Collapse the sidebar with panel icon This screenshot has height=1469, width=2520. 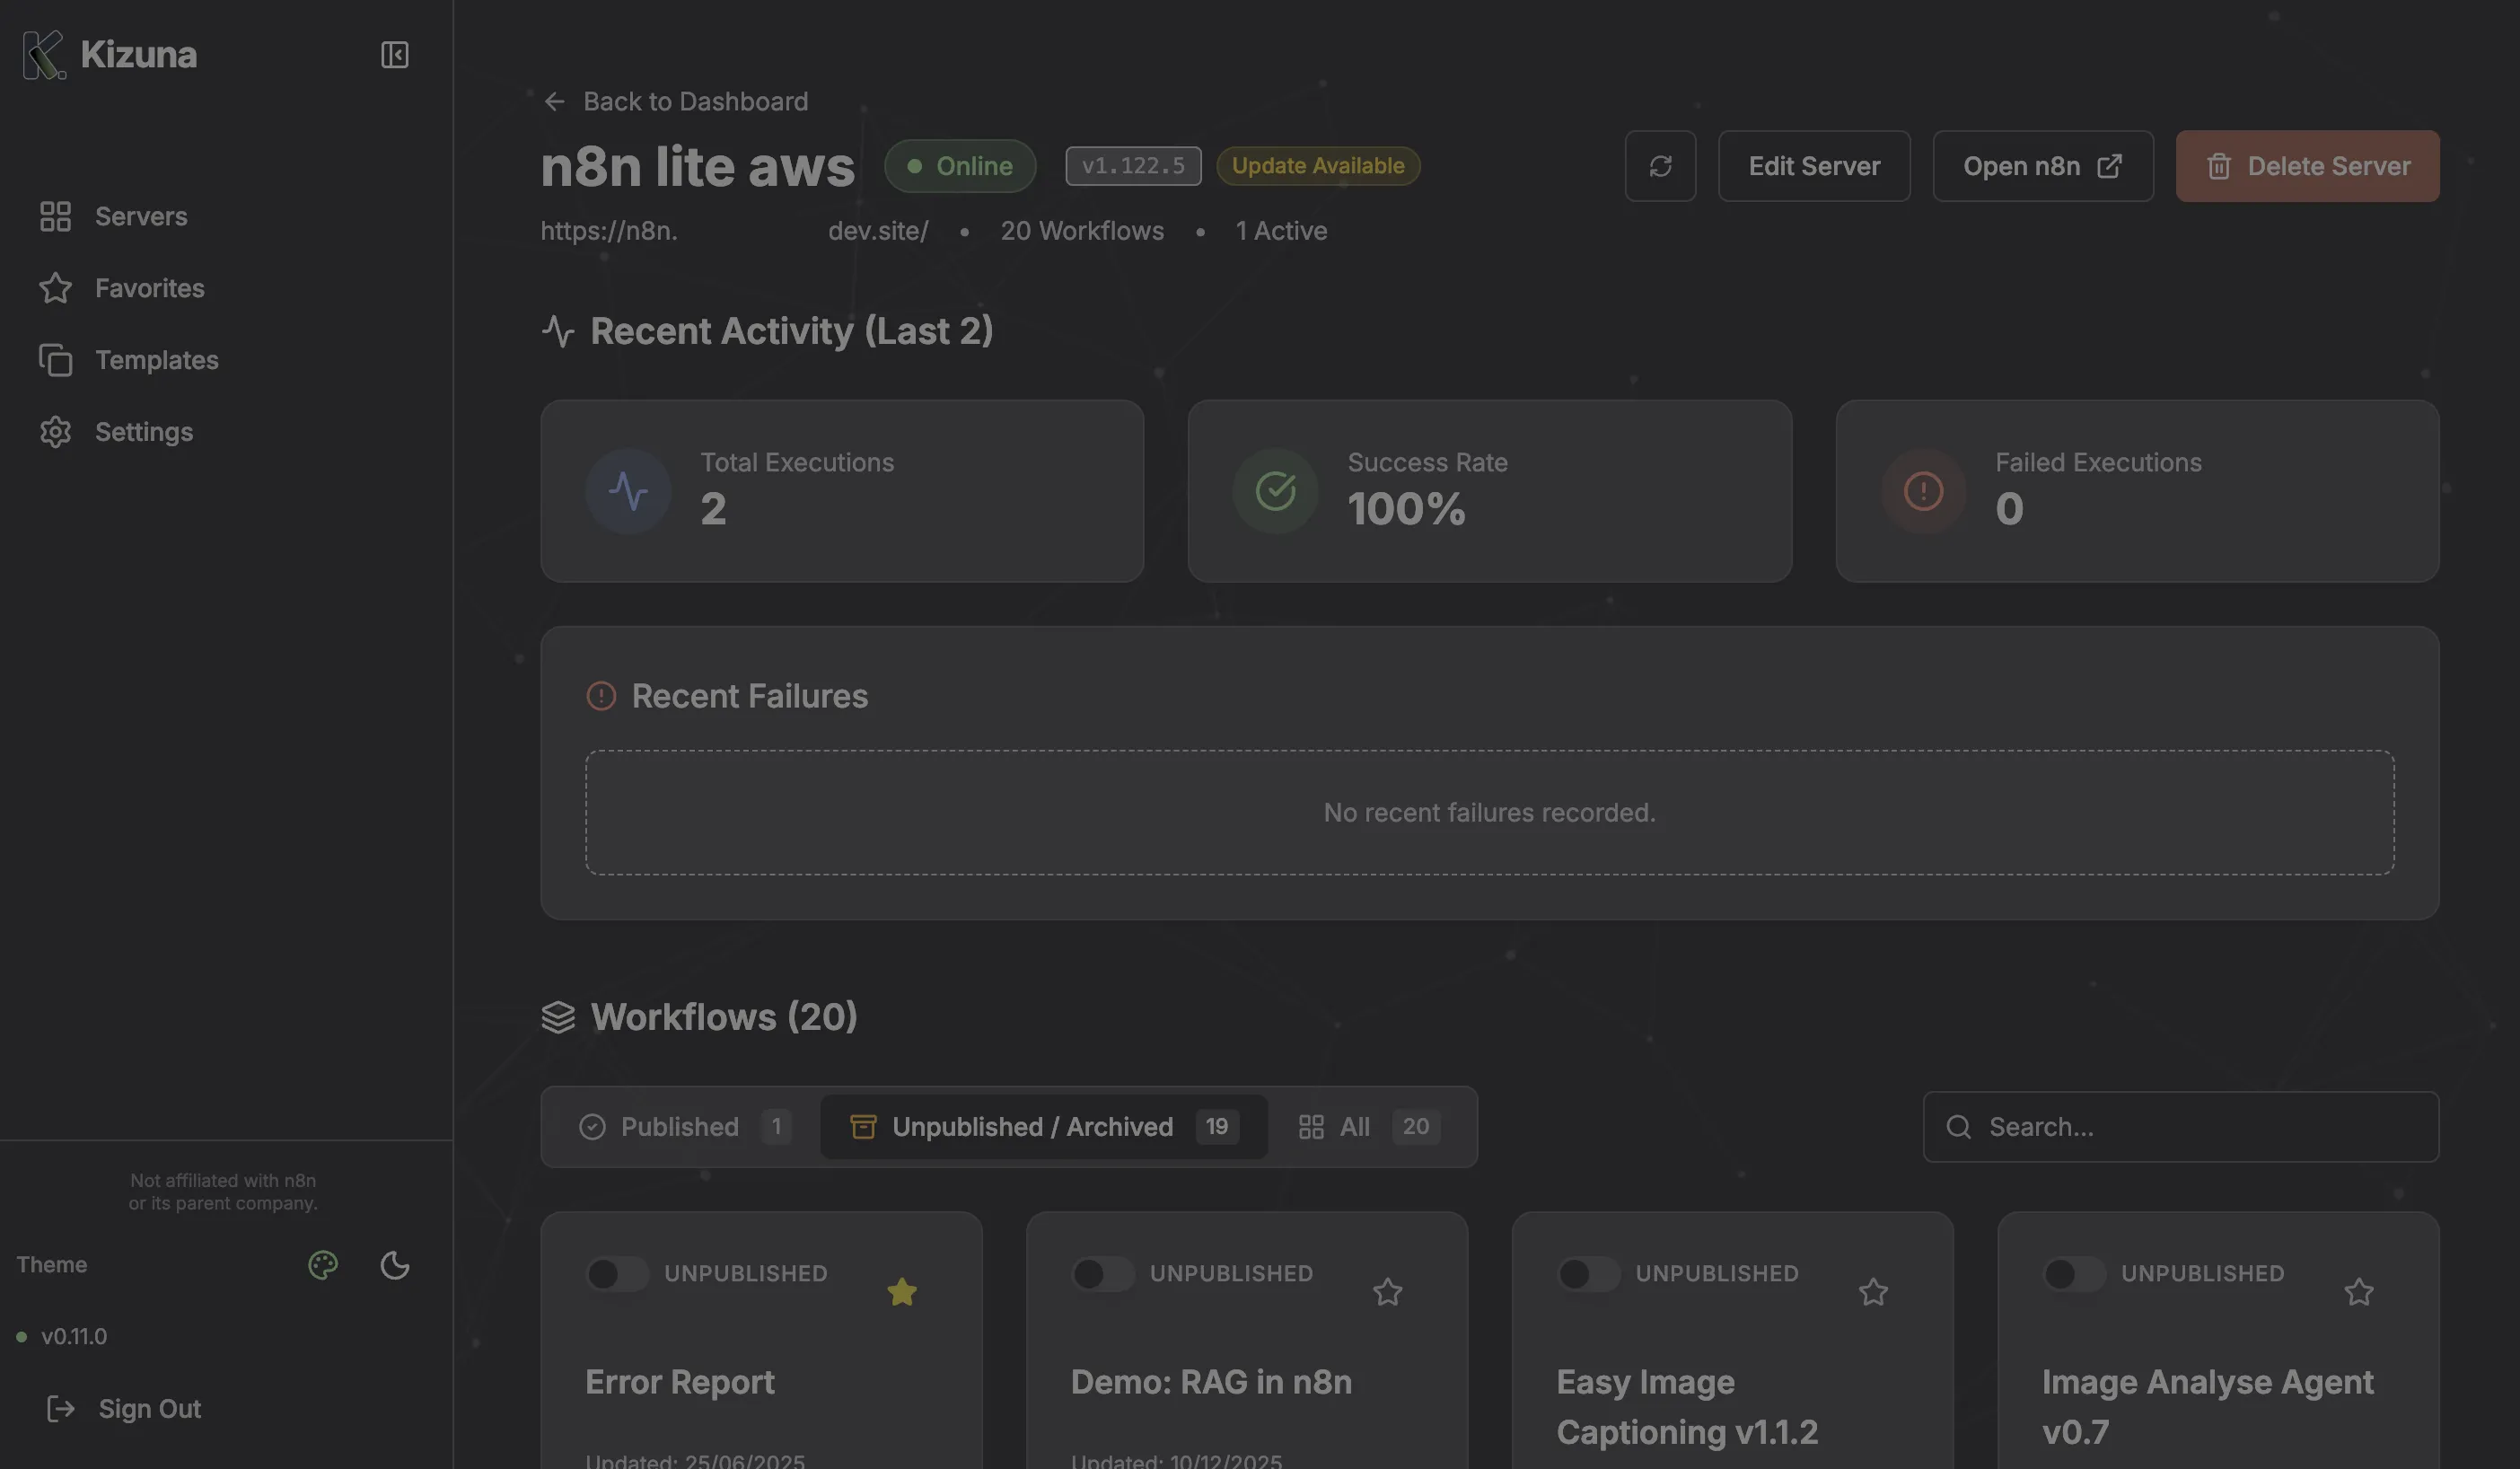pyautogui.click(x=394, y=55)
